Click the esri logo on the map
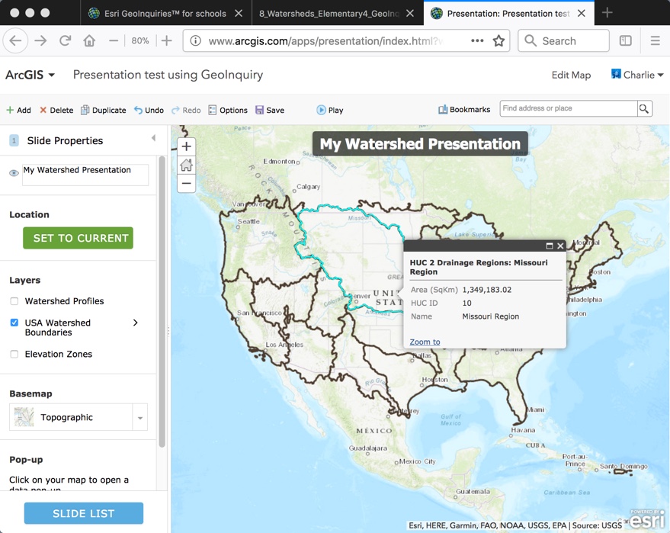670x533 pixels. [x=648, y=519]
